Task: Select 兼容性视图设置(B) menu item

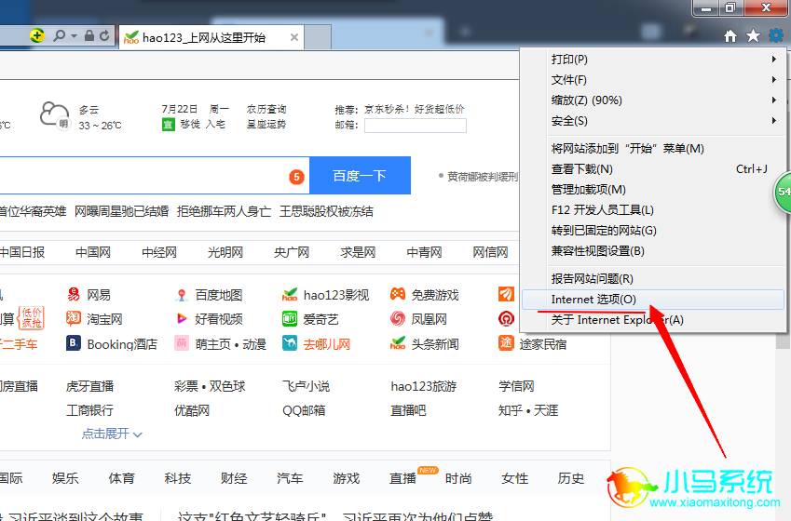Action: coord(653,251)
